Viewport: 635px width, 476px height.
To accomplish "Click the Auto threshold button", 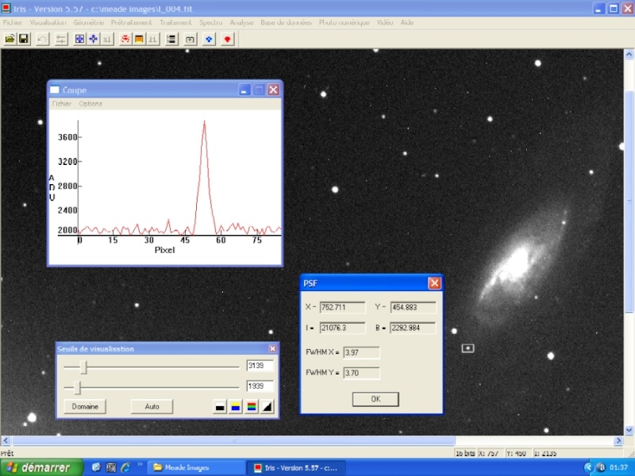I will click(x=152, y=406).
